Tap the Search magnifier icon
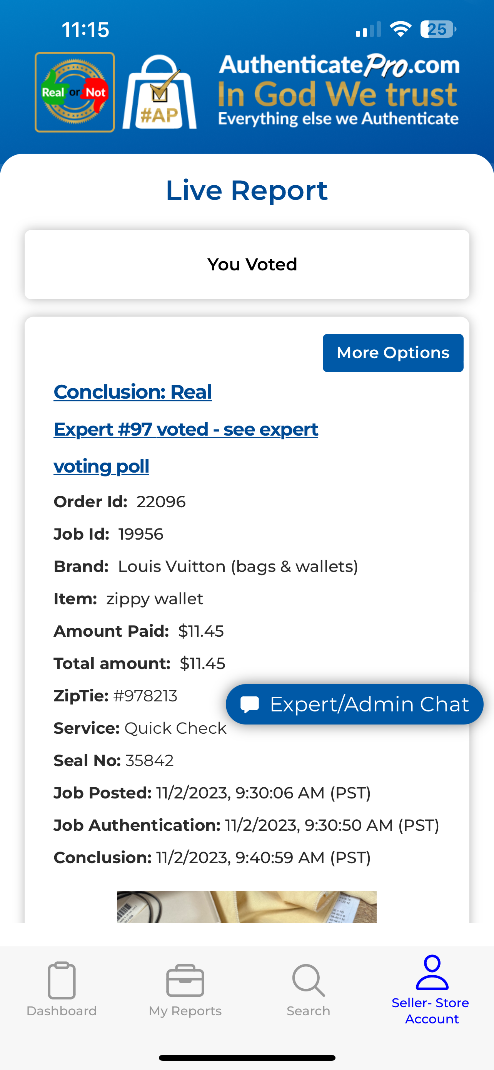This screenshot has width=494, height=1070. pyautogui.click(x=308, y=980)
